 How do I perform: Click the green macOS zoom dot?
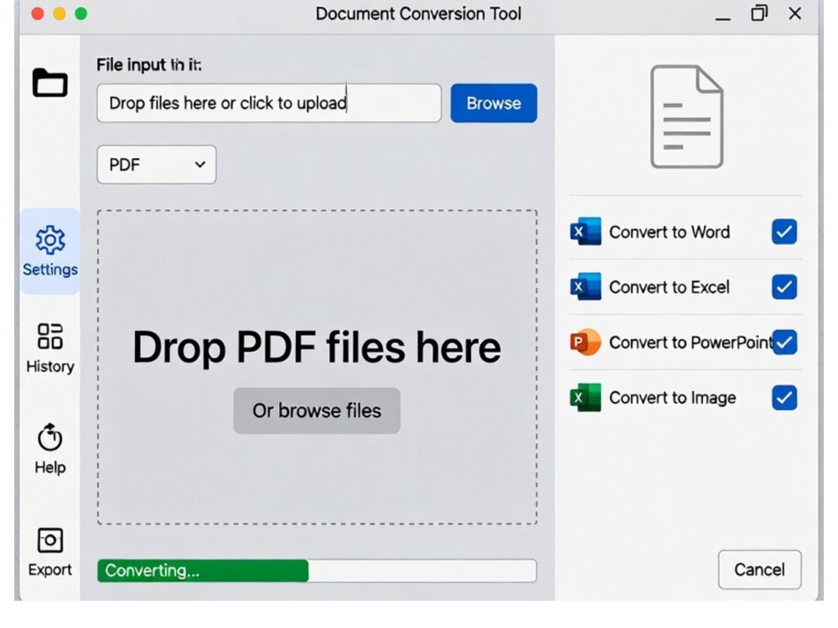click(80, 13)
